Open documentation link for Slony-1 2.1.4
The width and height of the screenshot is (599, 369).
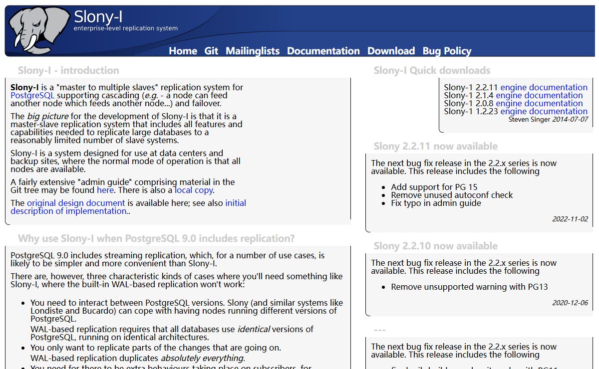(x=554, y=95)
